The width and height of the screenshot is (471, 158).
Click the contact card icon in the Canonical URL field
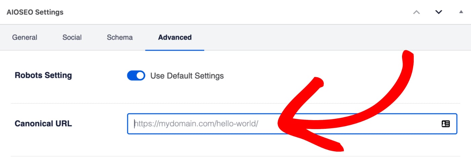coord(445,124)
